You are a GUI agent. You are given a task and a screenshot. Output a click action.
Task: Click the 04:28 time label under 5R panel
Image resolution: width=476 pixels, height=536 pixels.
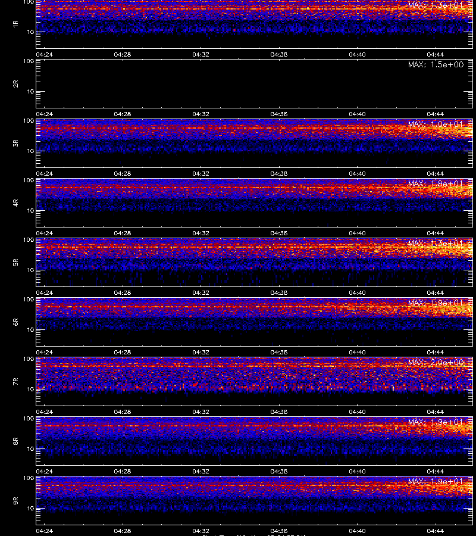pos(123,292)
